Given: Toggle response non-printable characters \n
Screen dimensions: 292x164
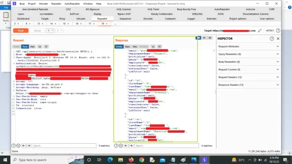Looking at the screenshot, I should [x=153, y=47].
